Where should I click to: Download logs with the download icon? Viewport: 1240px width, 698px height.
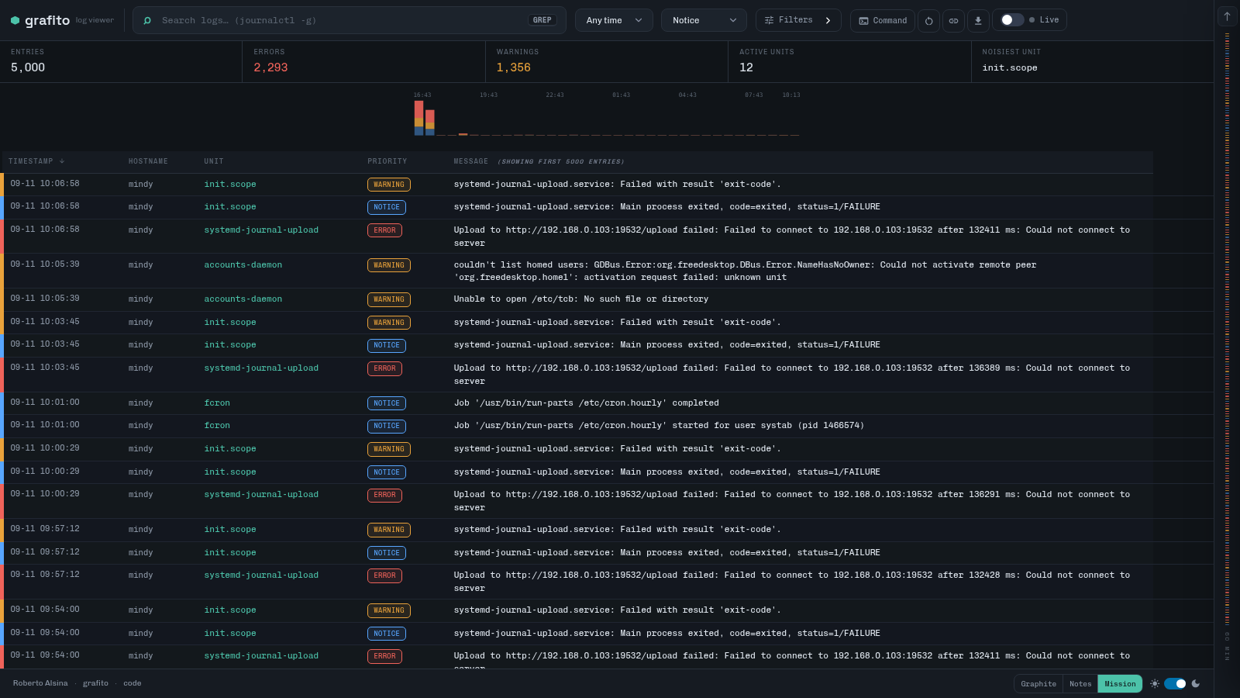pyautogui.click(x=978, y=21)
